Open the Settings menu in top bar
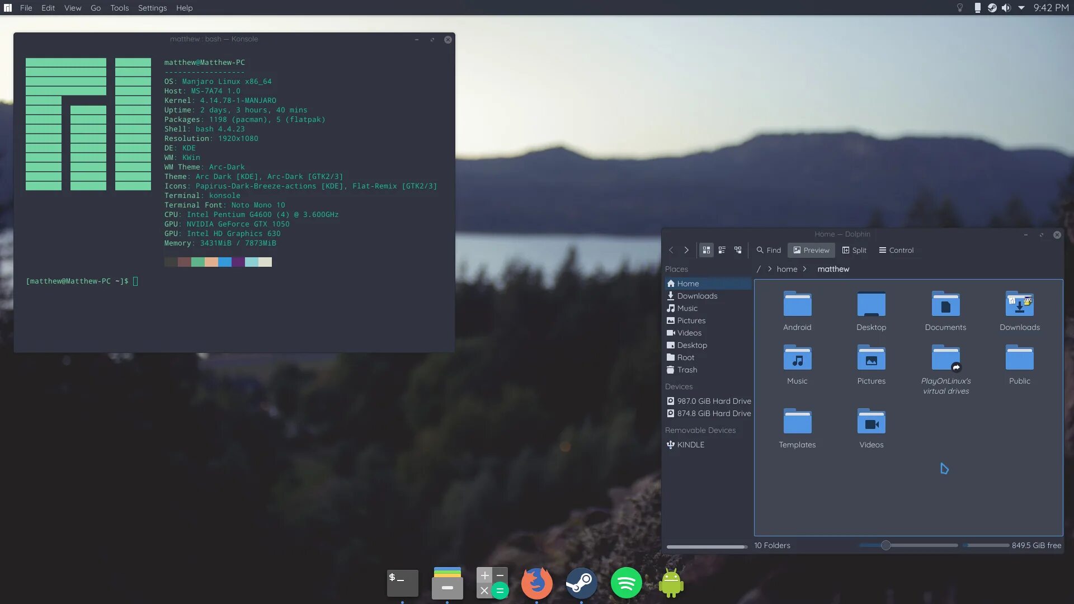 tap(152, 8)
